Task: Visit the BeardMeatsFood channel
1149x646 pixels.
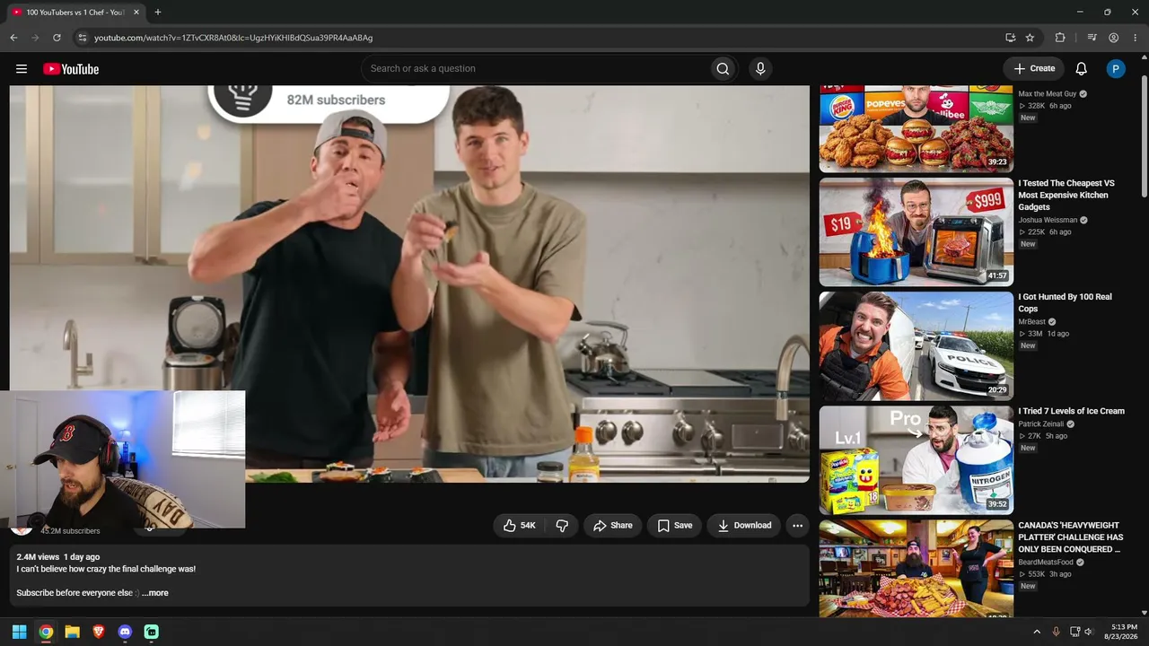Action: pyautogui.click(x=1046, y=563)
